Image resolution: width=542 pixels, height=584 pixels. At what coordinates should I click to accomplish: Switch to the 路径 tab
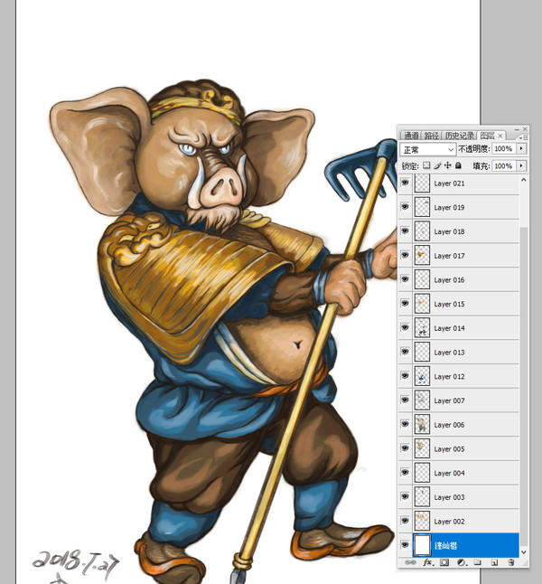coord(432,136)
